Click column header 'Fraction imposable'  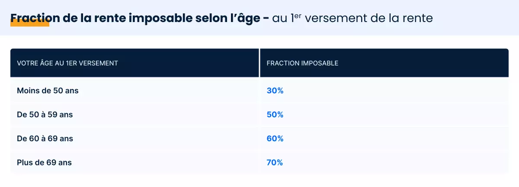point(302,63)
